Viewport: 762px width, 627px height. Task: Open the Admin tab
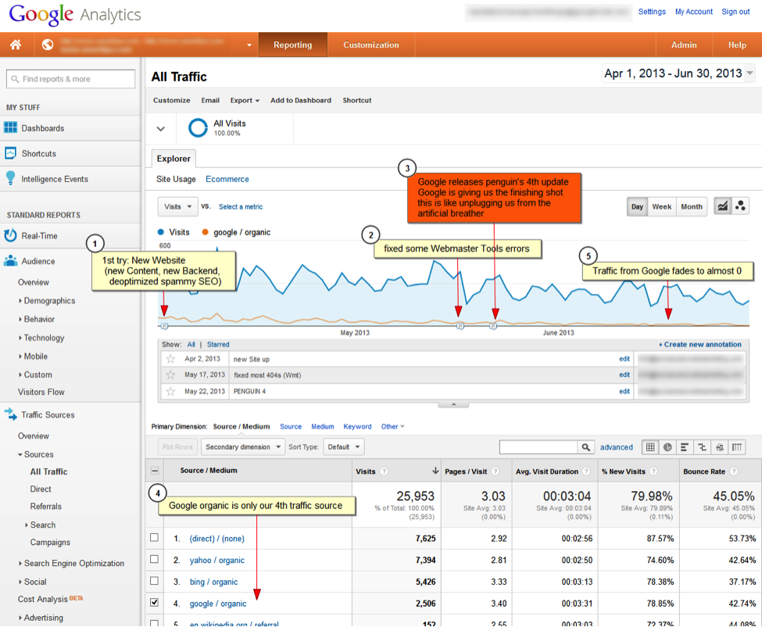pyautogui.click(x=684, y=45)
